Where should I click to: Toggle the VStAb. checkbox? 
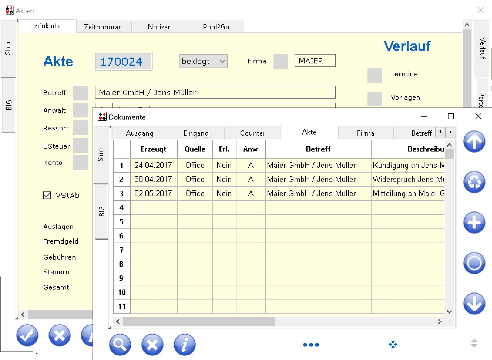[47, 195]
